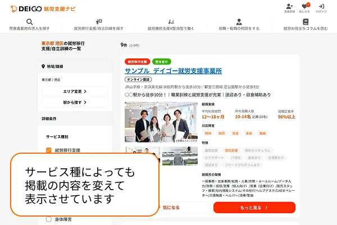Click the ログイン login icon
This screenshot has height=225, width=337.
(x=321, y=8)
